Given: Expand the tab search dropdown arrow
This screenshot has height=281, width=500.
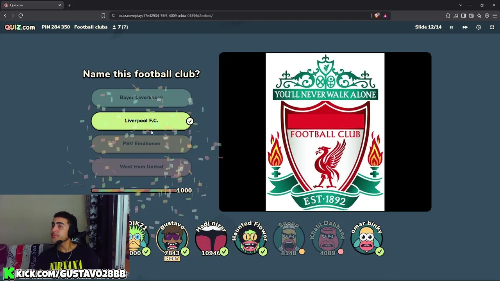Looking at the screenshot, I should 461,5.
